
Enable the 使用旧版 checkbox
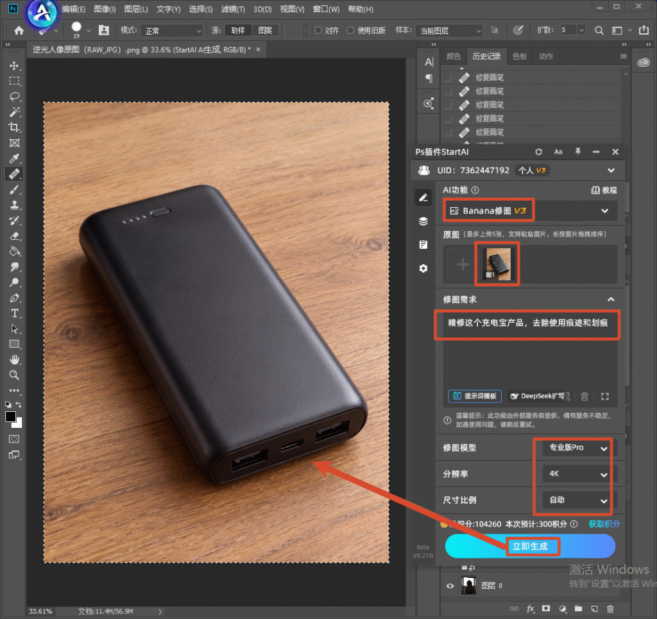pos(350,30)
